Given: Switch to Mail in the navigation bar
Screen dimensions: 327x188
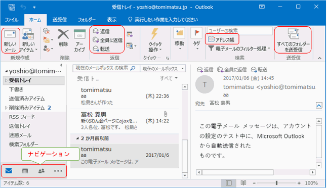Looking at the screenshot, I should tap(9, 171).
